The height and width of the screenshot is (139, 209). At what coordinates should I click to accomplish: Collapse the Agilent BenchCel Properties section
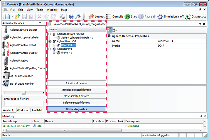pos(109,36)
